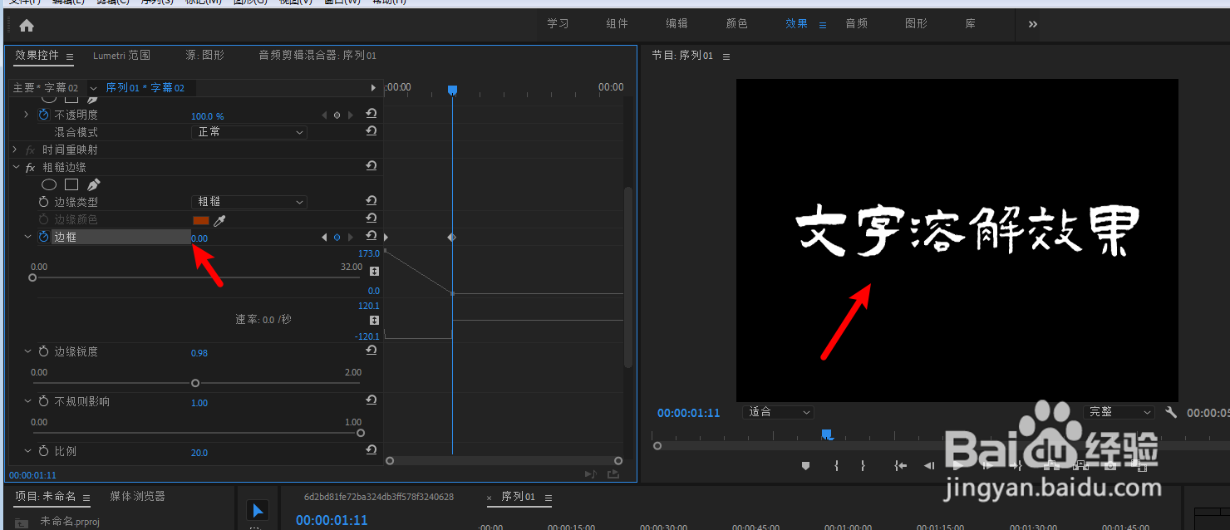The image size is (1230, 530).
Task: Toggle the fx switch for 时间重映射
Action: coord(31,150)
